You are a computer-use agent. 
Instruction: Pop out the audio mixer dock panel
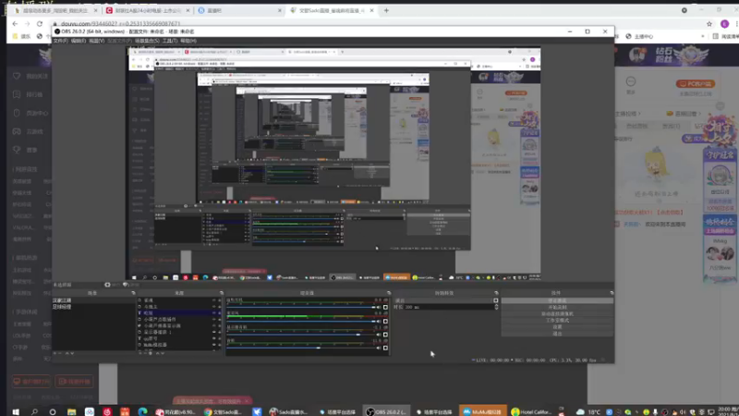pyautogui.click(x=389, y=293)
